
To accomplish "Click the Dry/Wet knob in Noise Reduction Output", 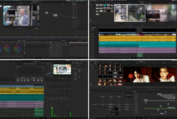I will coord(38,80).
